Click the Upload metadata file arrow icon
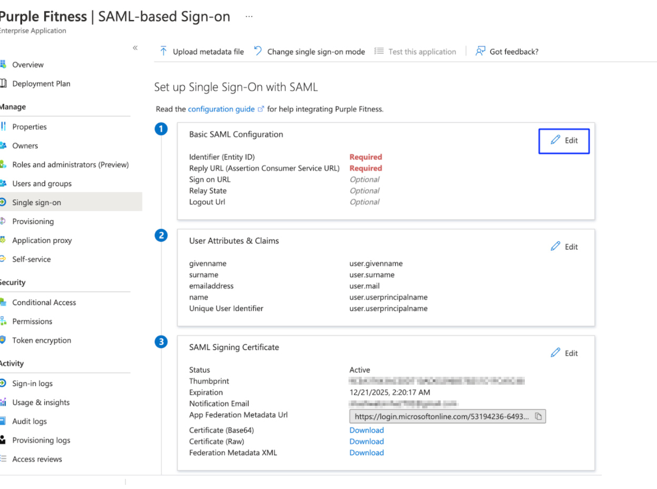This screenshot has height=489, width=657. 163,51
